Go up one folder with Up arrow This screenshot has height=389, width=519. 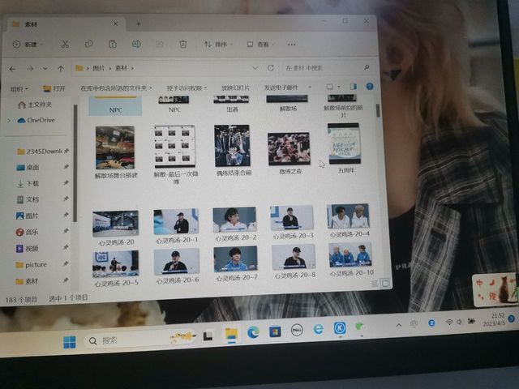[x=60, y=69]
